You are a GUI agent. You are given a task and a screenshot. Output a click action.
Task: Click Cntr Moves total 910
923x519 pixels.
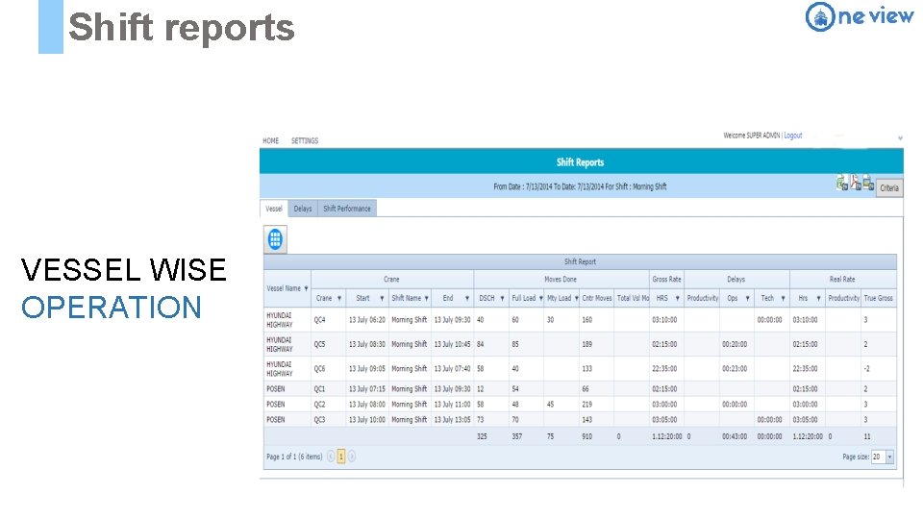point(586,436)
